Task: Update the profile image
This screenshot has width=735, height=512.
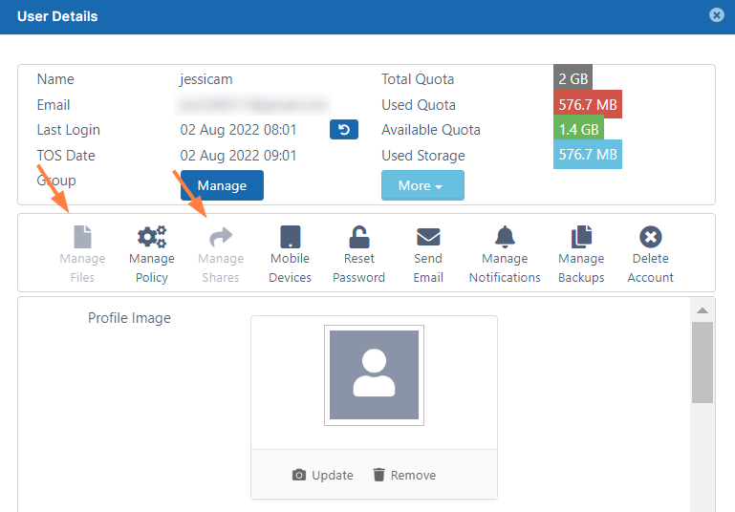Action: coord(322,475)
